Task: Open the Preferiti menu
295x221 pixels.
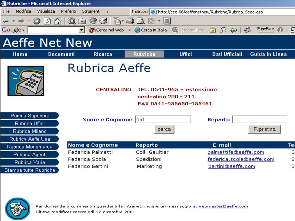Action: [69, 11]
